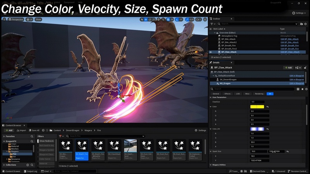
Task: Collapse the User Parameters section
Action: (x=210, y=97)
